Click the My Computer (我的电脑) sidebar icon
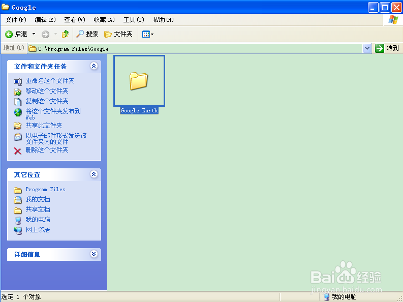403x302 pixels. [18, 220]
